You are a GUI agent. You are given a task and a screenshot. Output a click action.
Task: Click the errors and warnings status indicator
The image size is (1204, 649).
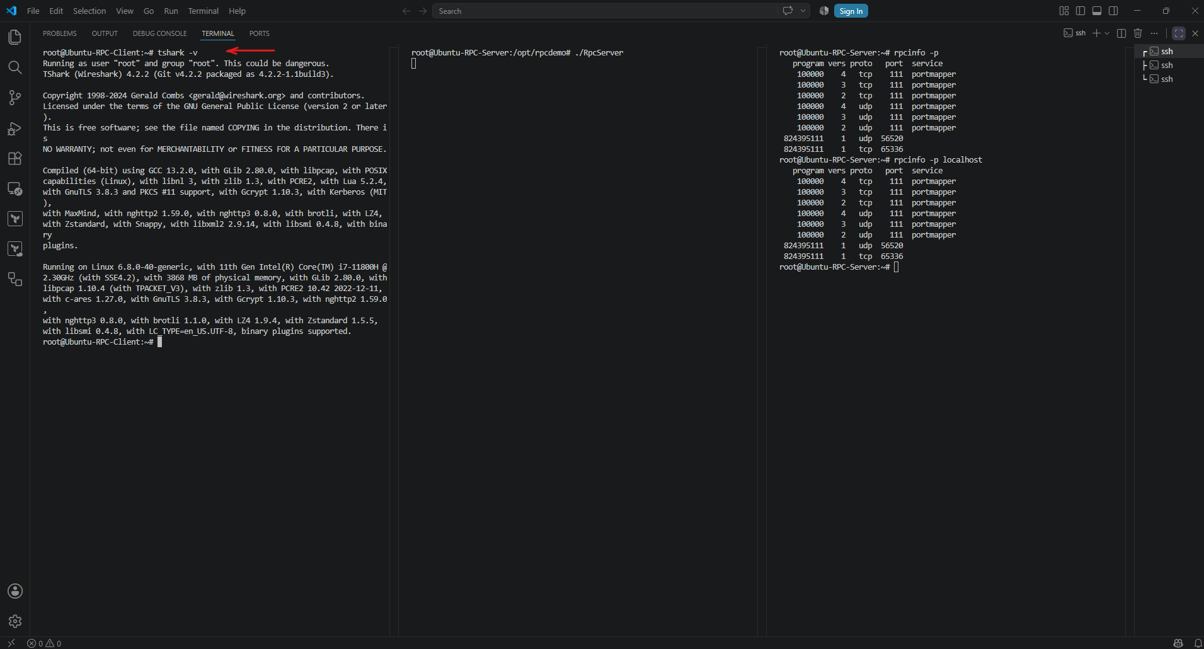coord(44,643)
